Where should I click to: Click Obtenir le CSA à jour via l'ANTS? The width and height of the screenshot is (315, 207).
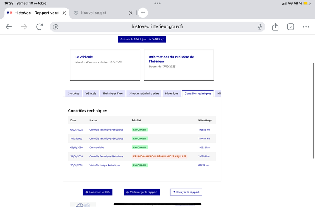(142, 39)
